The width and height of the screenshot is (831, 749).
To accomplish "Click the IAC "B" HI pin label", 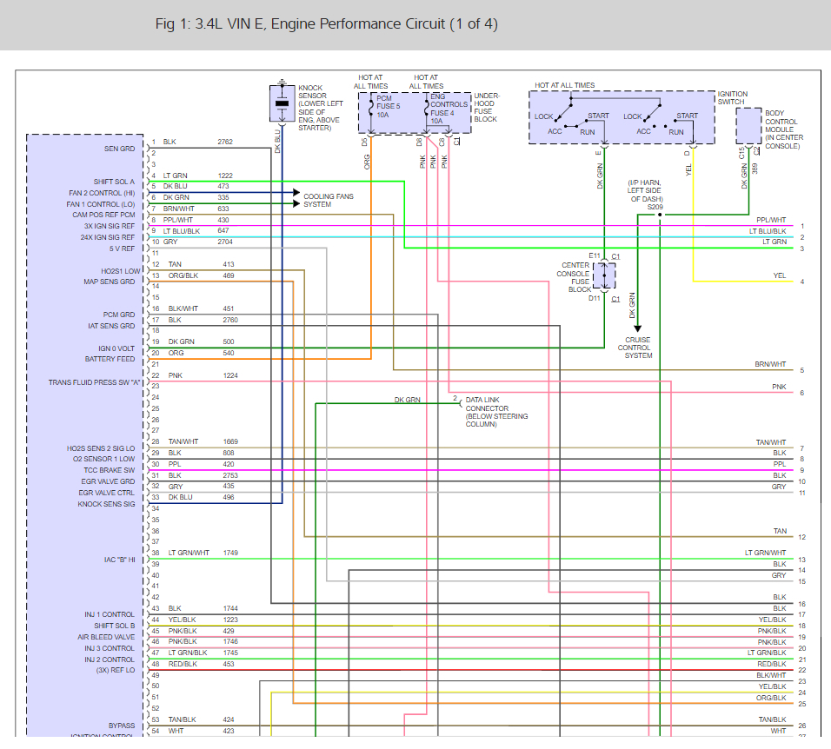I will pyautogui.click(x=120, y=560).
